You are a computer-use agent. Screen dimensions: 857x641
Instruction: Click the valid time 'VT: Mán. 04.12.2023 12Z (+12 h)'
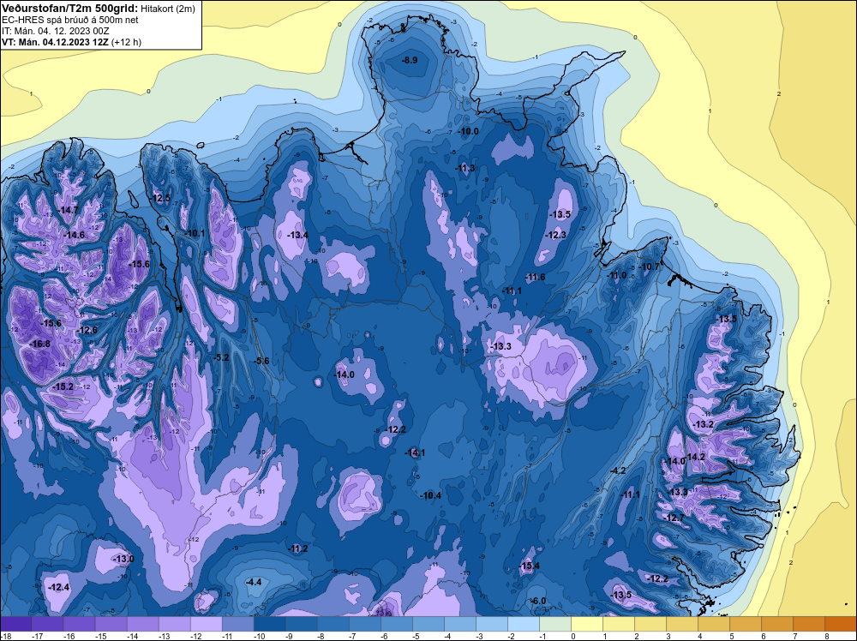tap(72, 41)
